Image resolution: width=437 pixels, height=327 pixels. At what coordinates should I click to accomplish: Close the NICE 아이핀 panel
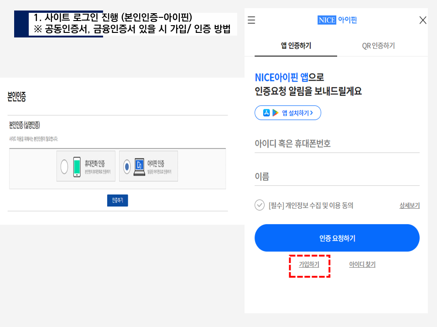423,20
